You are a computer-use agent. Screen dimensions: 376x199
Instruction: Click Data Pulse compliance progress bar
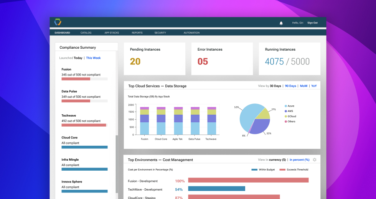(84, 101)
